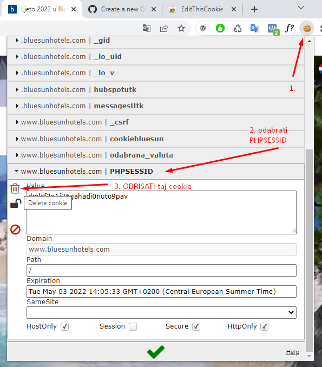Show the tab search chevron

[301, 8]
